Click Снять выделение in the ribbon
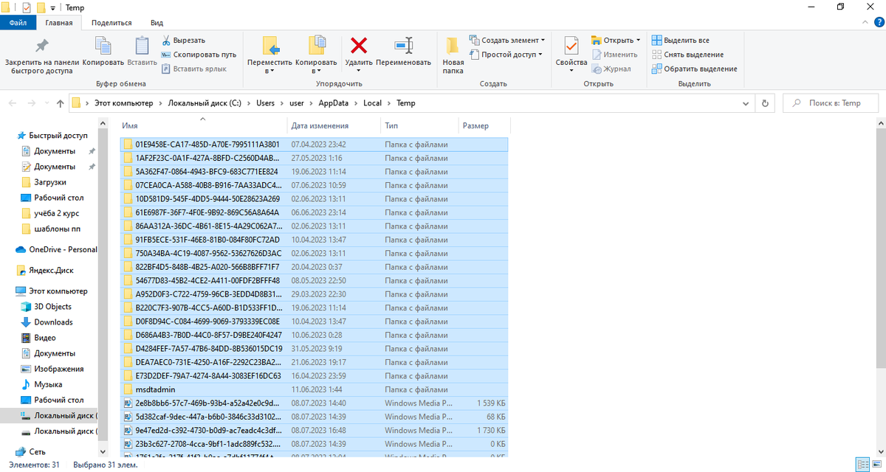886x472 pixels. tap(688, 54)
